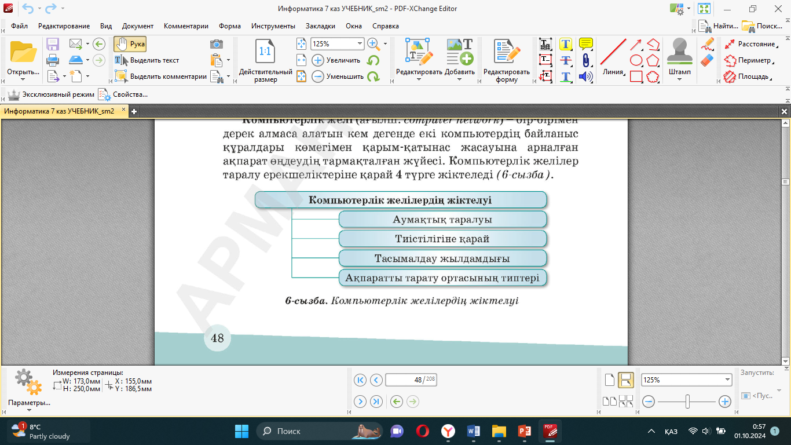This screenshot has width=791, height=445.
Task: Open the Редактирование menu
Action: click(x=64, y=26)
